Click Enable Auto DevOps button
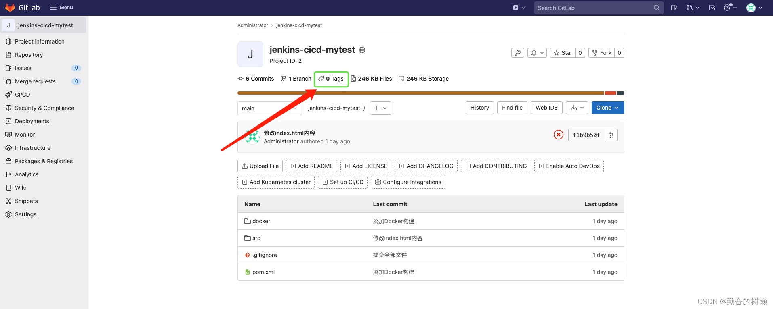The width and height of the screenshot is (773, 309). [569, 166]
